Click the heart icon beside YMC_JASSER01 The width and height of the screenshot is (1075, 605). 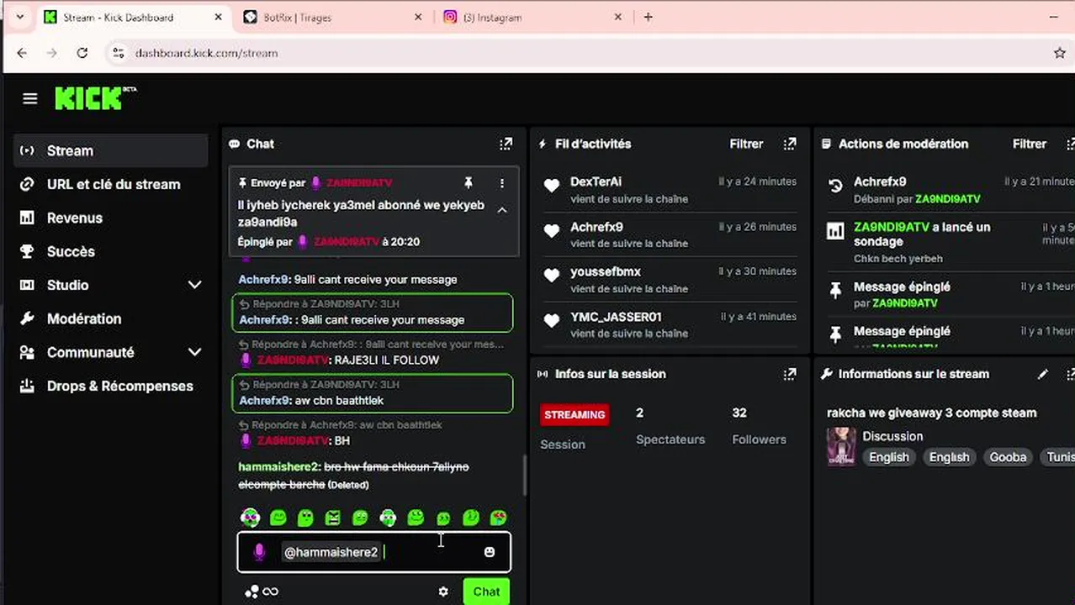(x=552, y=321)
